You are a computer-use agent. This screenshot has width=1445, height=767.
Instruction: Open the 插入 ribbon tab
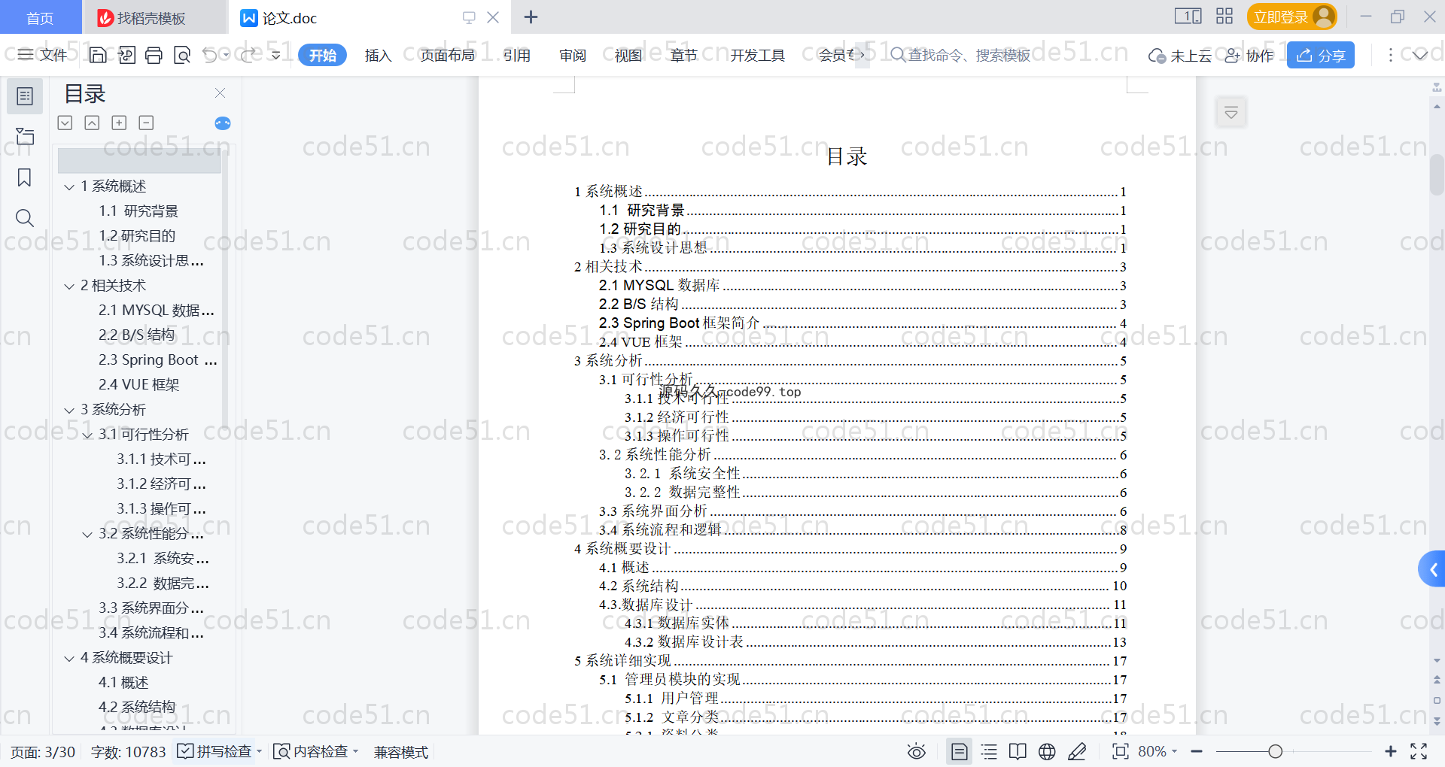[x=378, y=55]
